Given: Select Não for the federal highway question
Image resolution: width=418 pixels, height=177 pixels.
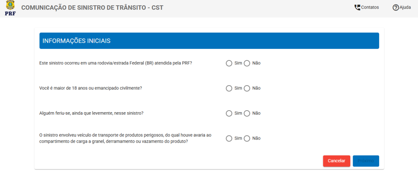Looking at the screenshot, I should tap(247, 63).
